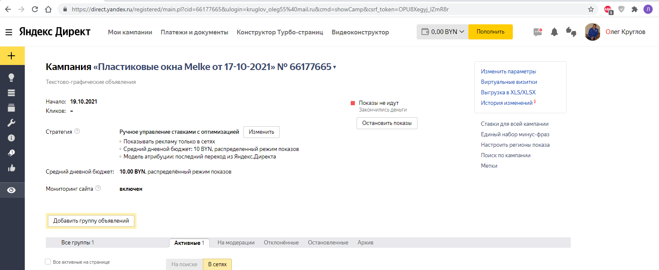
Task: Open Выгрузка в XLS/XLSX link
Action: pos(508,92)
